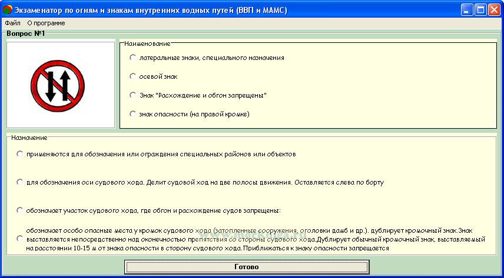This screenshot has width=504, height=278.
Task: Select purpose 'обозначает участок судового хода'
Action: 20,210
